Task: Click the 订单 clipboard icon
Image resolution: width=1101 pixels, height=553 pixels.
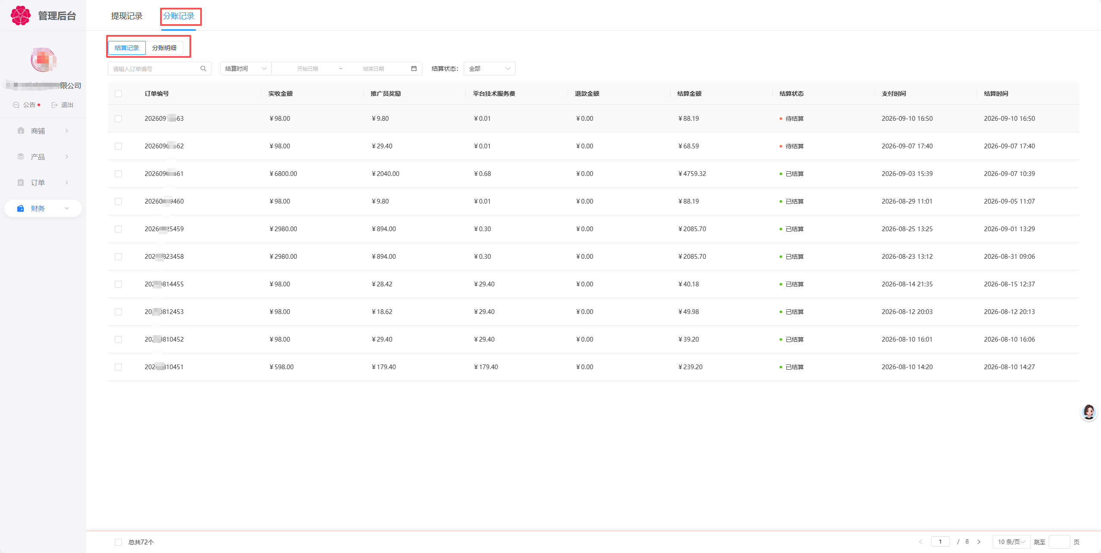Action: [x=21, y=182]
